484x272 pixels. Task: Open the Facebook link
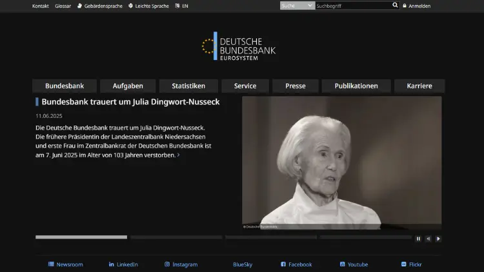click(300, 265)
